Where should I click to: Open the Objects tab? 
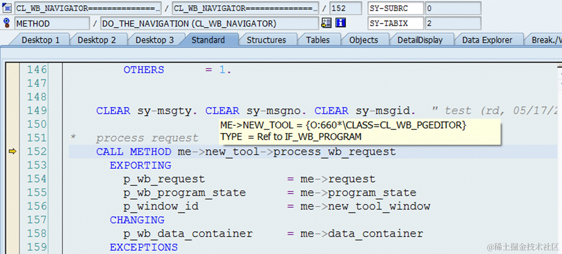click(x=364, y=40)
